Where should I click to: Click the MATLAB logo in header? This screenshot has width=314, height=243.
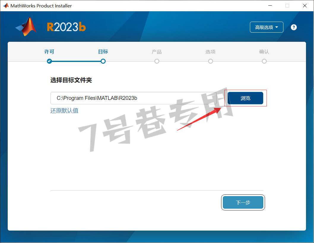[26, 27]
